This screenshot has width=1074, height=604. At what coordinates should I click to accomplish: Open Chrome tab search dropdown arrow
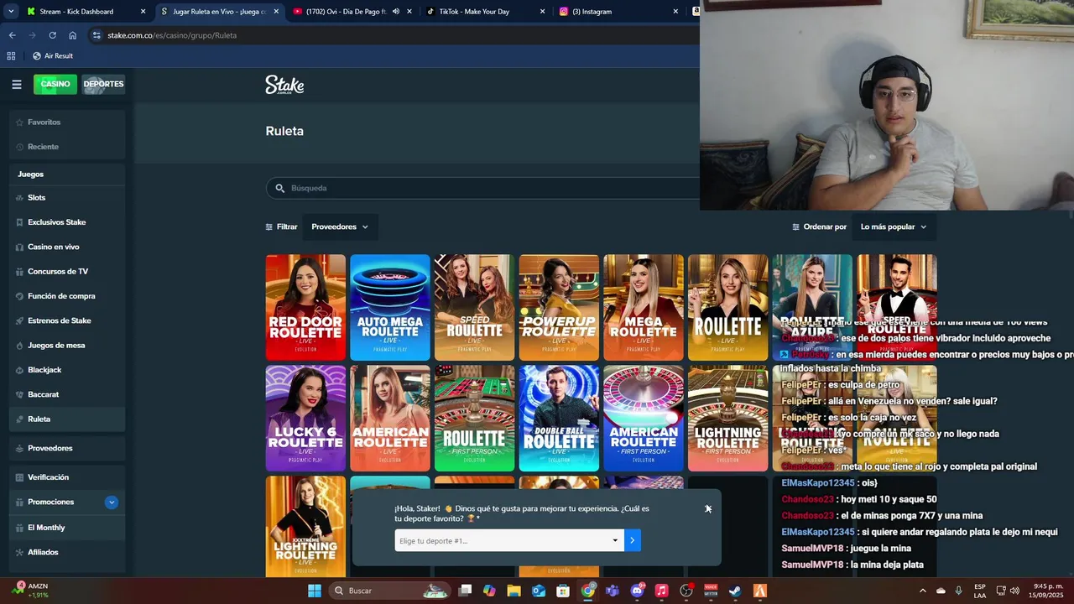click(11, 12)
